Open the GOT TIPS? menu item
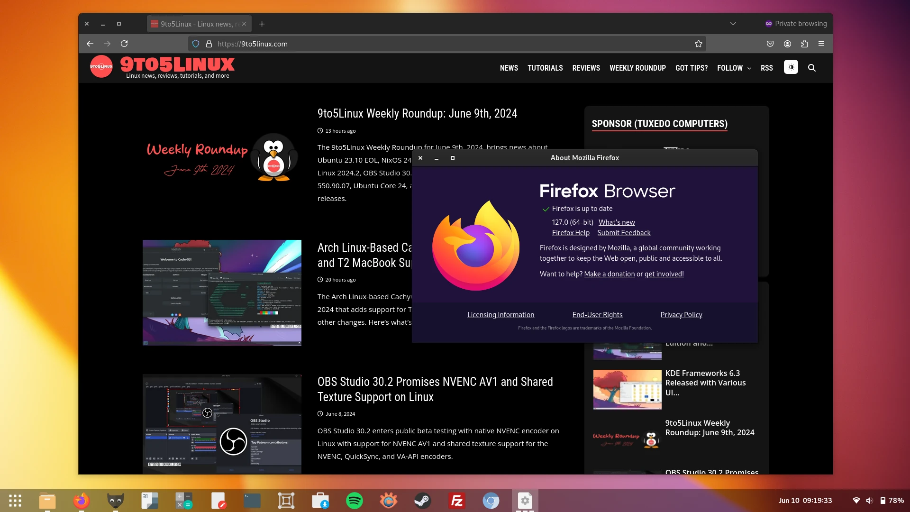The width and height of the screenshot is (910, 512). (692, 68)
